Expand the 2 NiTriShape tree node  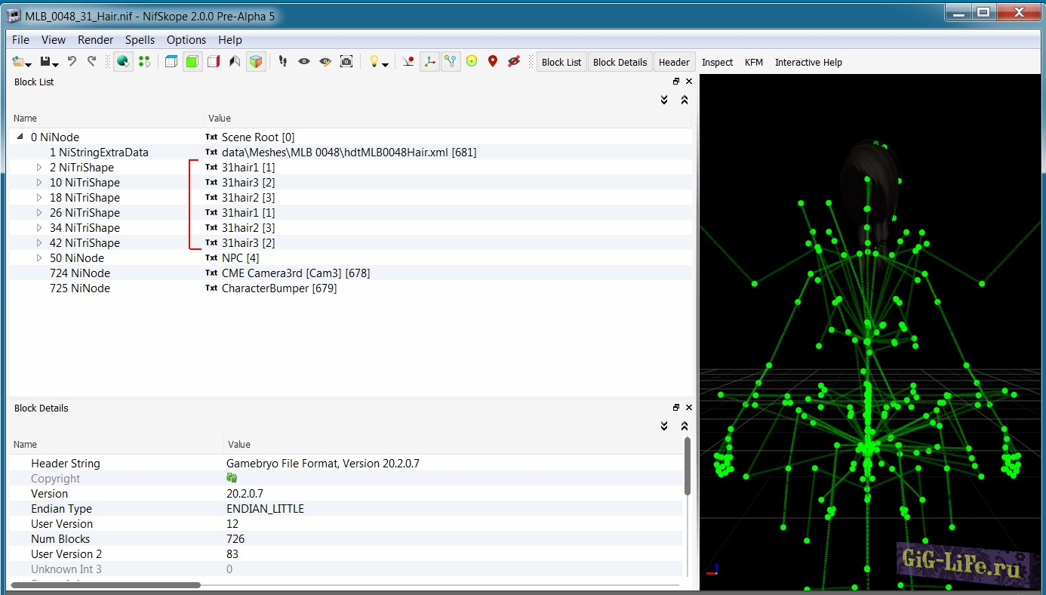click(x=39, y=168)
